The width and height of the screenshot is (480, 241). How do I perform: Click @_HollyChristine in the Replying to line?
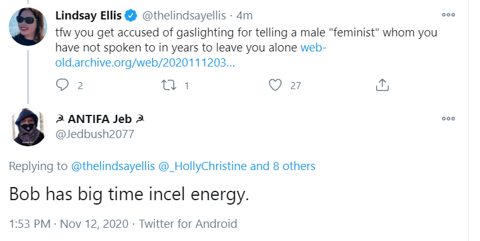point(202,166)
